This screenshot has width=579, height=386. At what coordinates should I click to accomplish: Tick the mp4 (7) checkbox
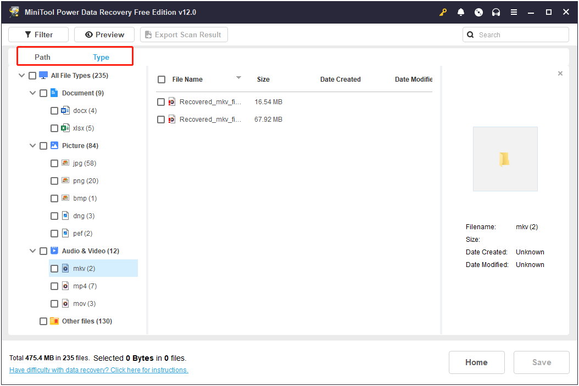pyautogui.click(x=54, y=286)
